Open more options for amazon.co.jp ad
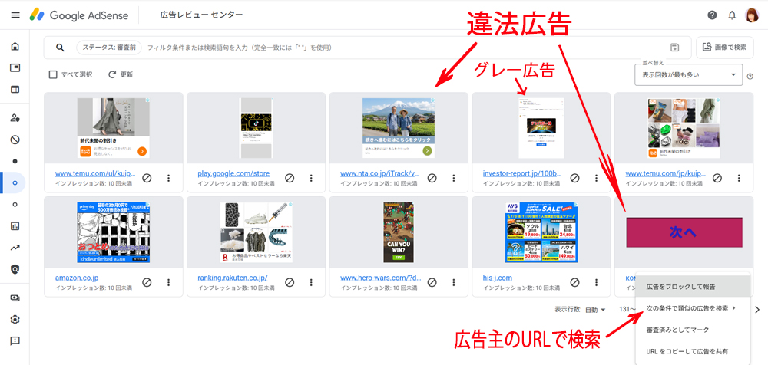This screenshot has width=768, height=365. click(168, 282)
